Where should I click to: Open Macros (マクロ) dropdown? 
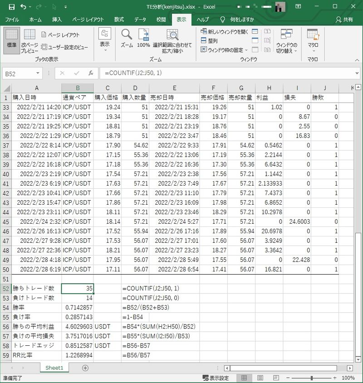point(313,41)
